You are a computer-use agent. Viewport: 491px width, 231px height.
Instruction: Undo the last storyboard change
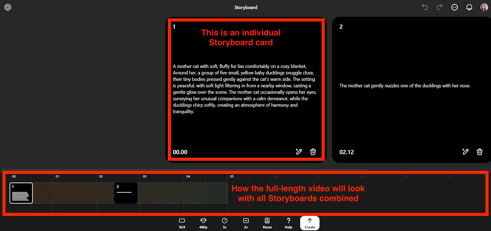[x=425, y=7]
